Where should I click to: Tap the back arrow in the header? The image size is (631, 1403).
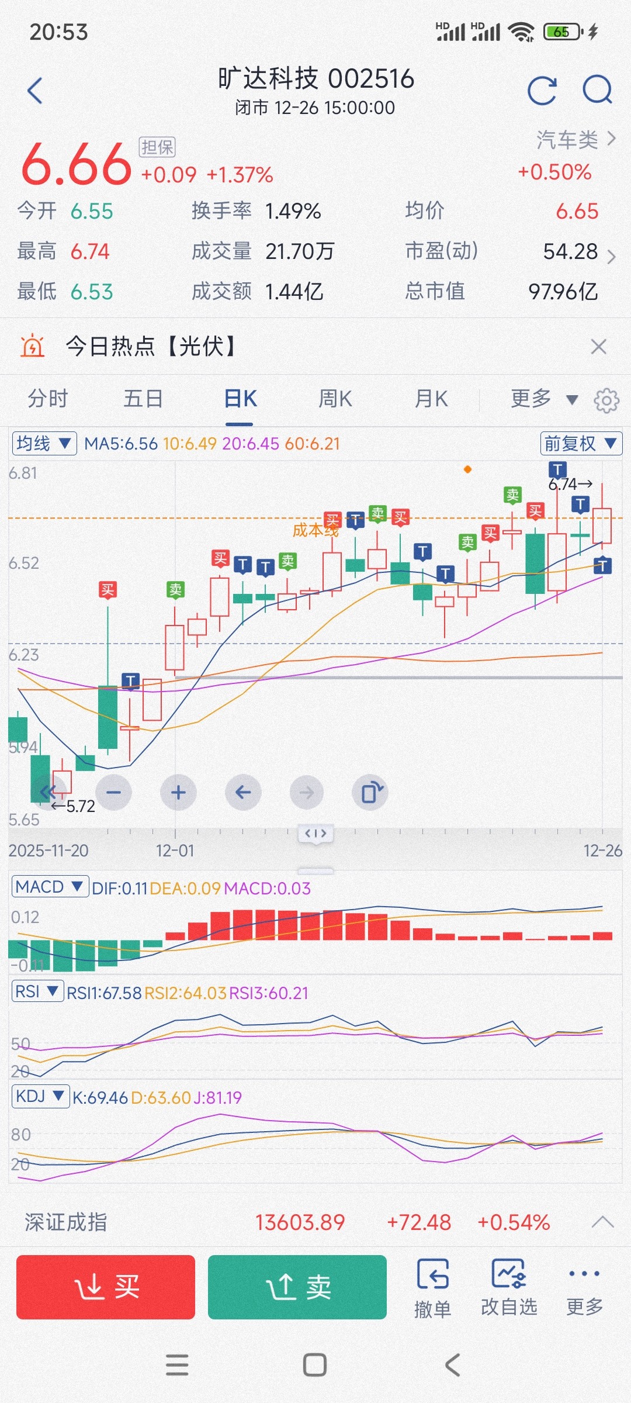(35, 91)
